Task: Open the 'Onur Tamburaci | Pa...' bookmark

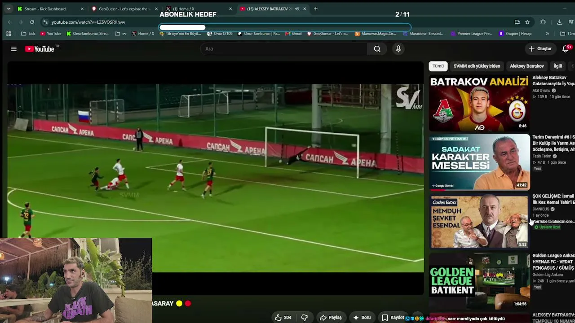Action: tap(259, 34)
